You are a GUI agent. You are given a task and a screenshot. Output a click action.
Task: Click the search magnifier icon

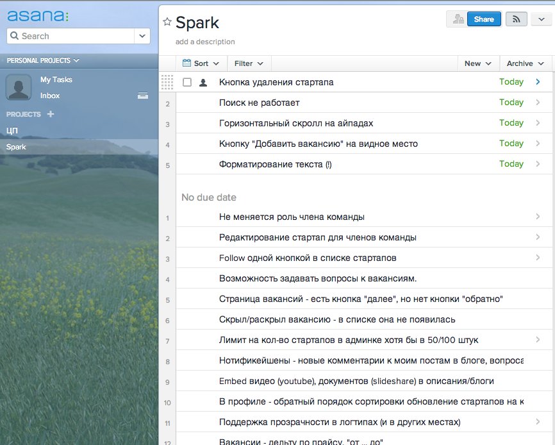[15, 36]
